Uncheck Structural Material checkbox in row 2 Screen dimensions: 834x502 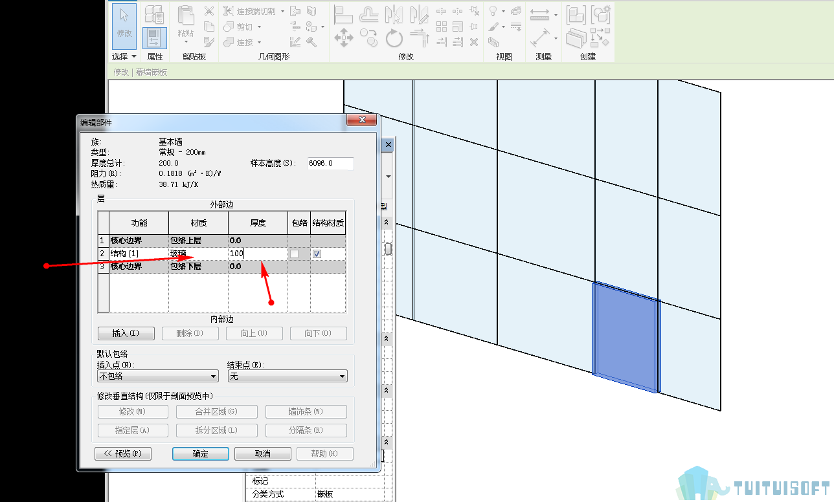pos(317,254)
